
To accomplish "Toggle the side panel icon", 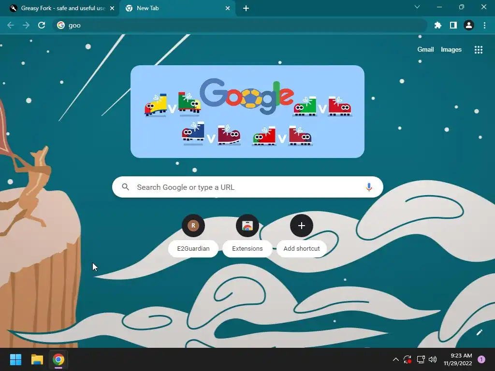I will pyautogui.click(x=453, y=25).
